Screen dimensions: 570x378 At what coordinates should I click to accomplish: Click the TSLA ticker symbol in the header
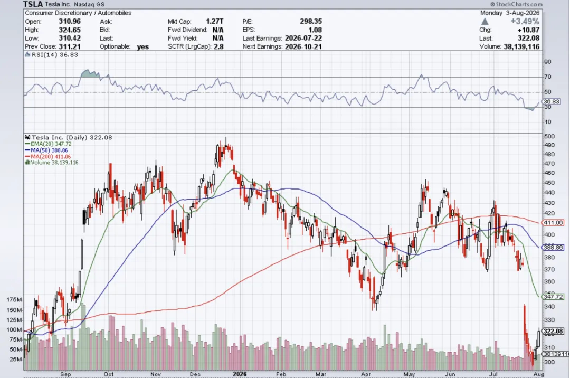[33, 4]
